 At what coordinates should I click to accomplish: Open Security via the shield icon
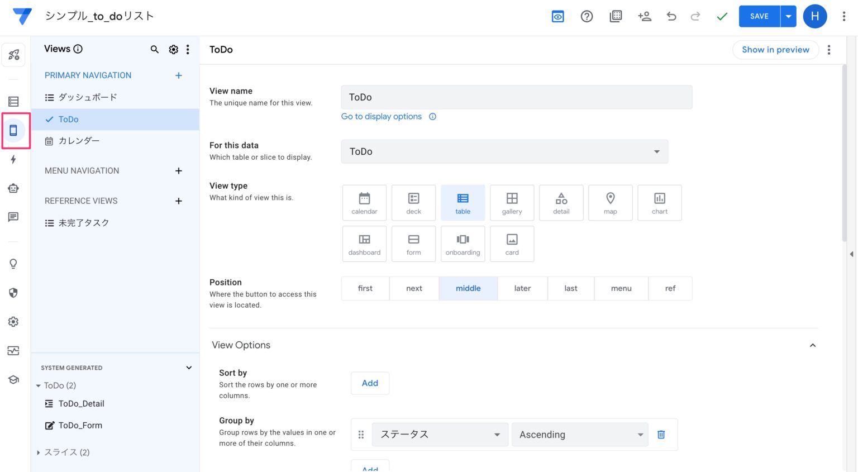[13, 292]
